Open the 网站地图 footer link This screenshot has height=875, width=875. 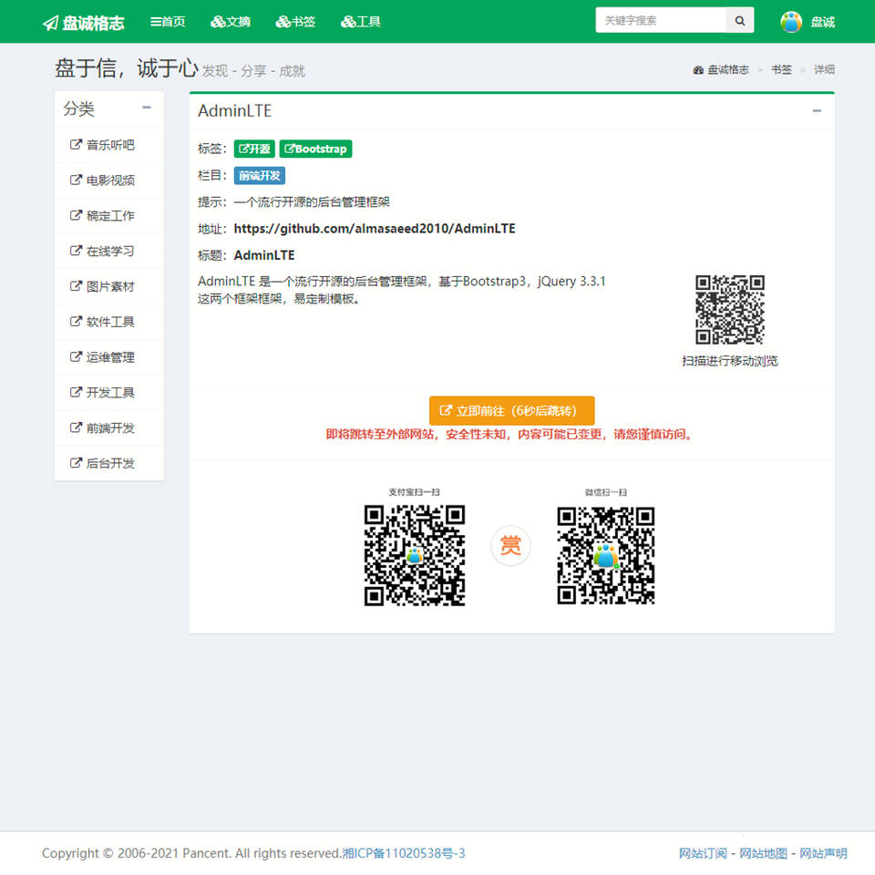click(763, 853)
